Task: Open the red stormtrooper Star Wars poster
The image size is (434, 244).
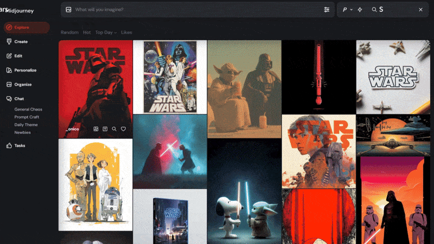Action: coord(95,89)
